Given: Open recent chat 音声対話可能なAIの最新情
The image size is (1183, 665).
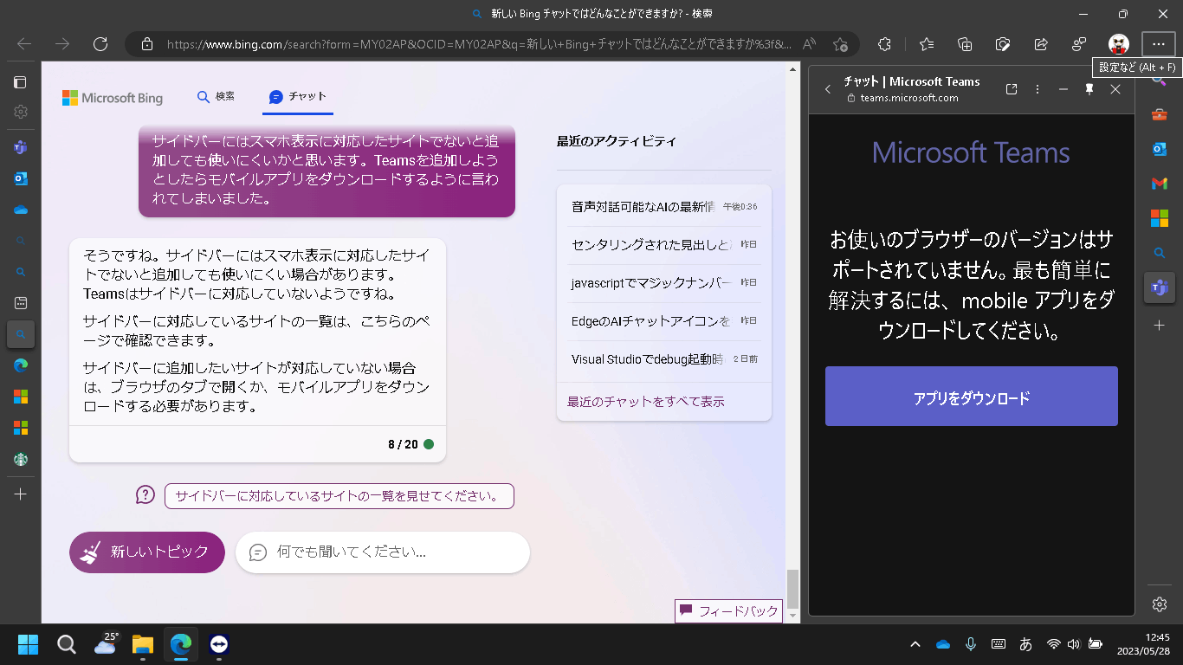Looking at the screenshot, I should coord(664,206).
